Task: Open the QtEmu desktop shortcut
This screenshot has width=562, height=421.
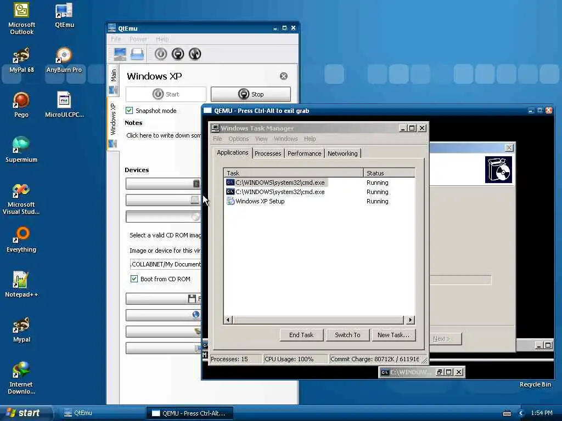Action: pyautogui.click(x=64, y=15)
